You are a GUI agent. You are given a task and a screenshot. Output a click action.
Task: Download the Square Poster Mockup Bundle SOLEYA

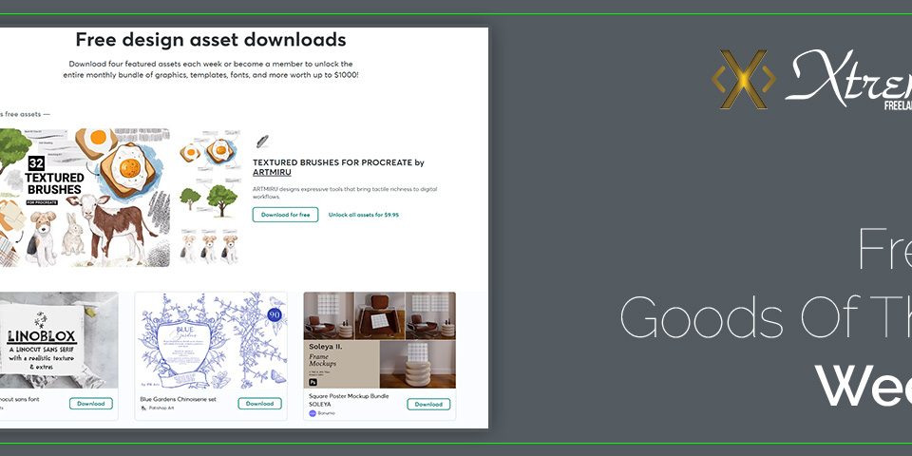pyautogui.click(x=428, y=405)
